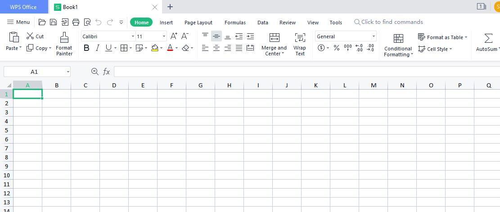Open a new tab with the plus button
This screenshot has height=212, width=500.
point(170,7)
